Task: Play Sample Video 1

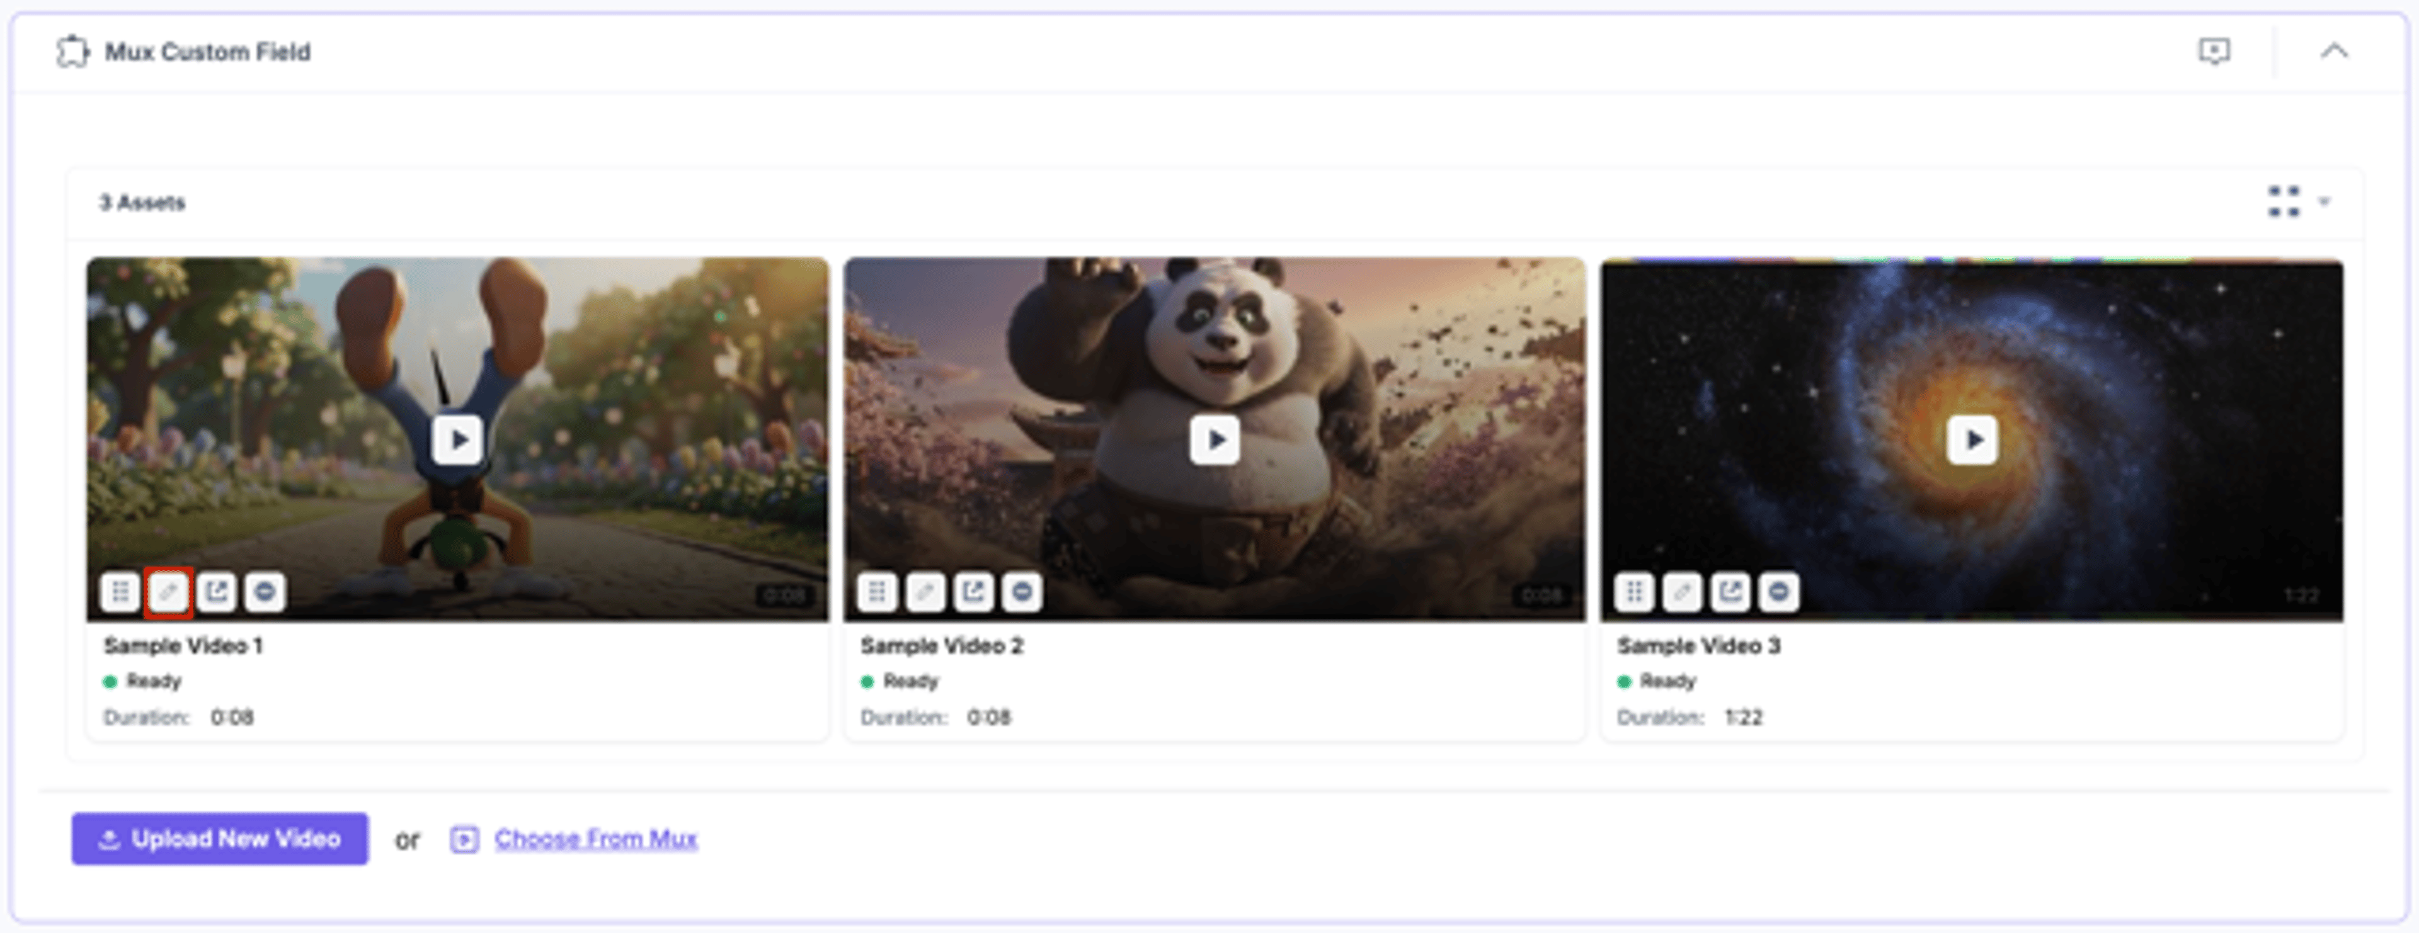Action: tap(457, 439)
